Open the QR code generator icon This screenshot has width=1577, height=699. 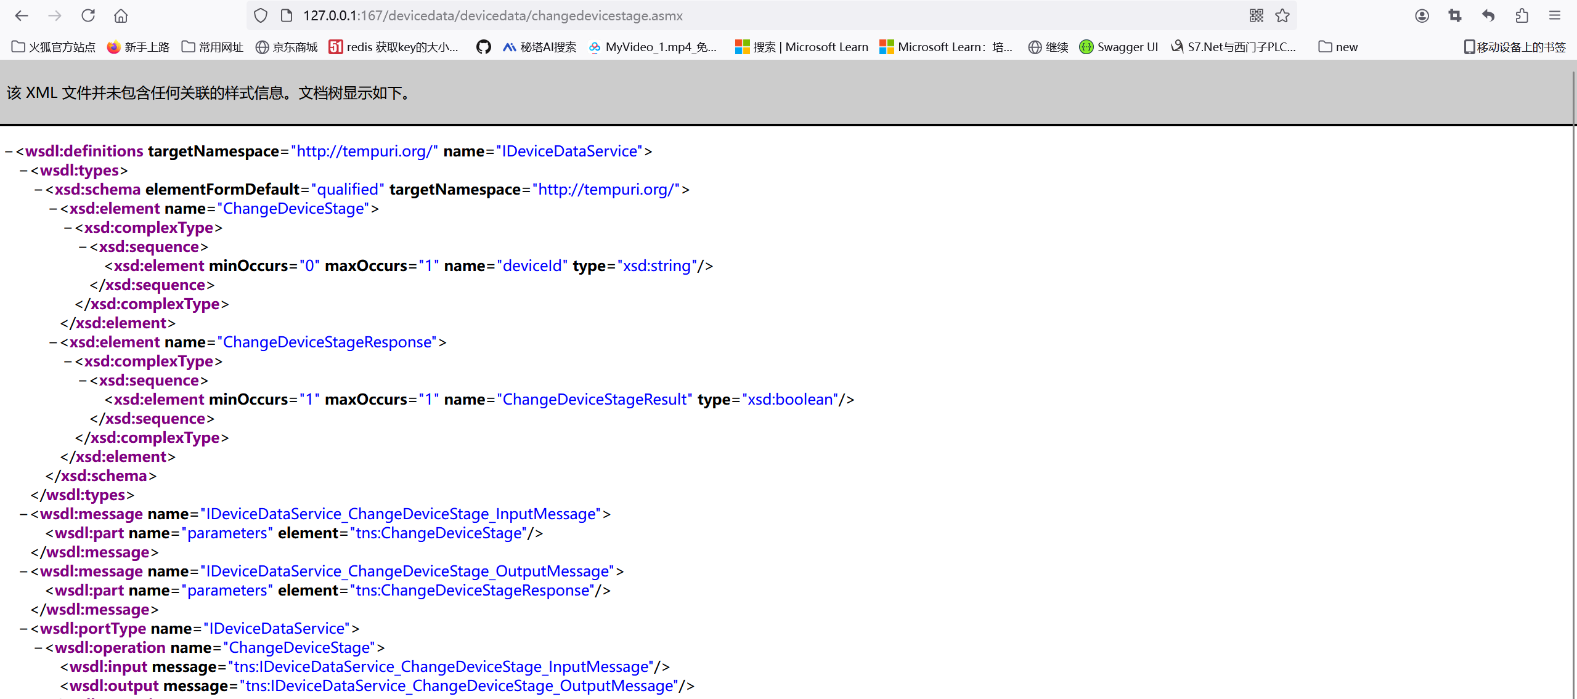click(1257, 15)
